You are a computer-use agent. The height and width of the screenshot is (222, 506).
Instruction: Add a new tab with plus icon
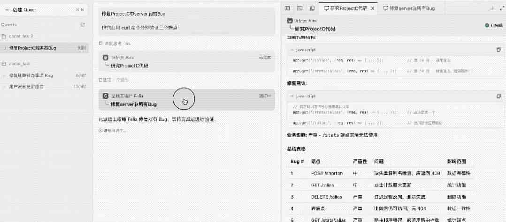click(492, 8)
